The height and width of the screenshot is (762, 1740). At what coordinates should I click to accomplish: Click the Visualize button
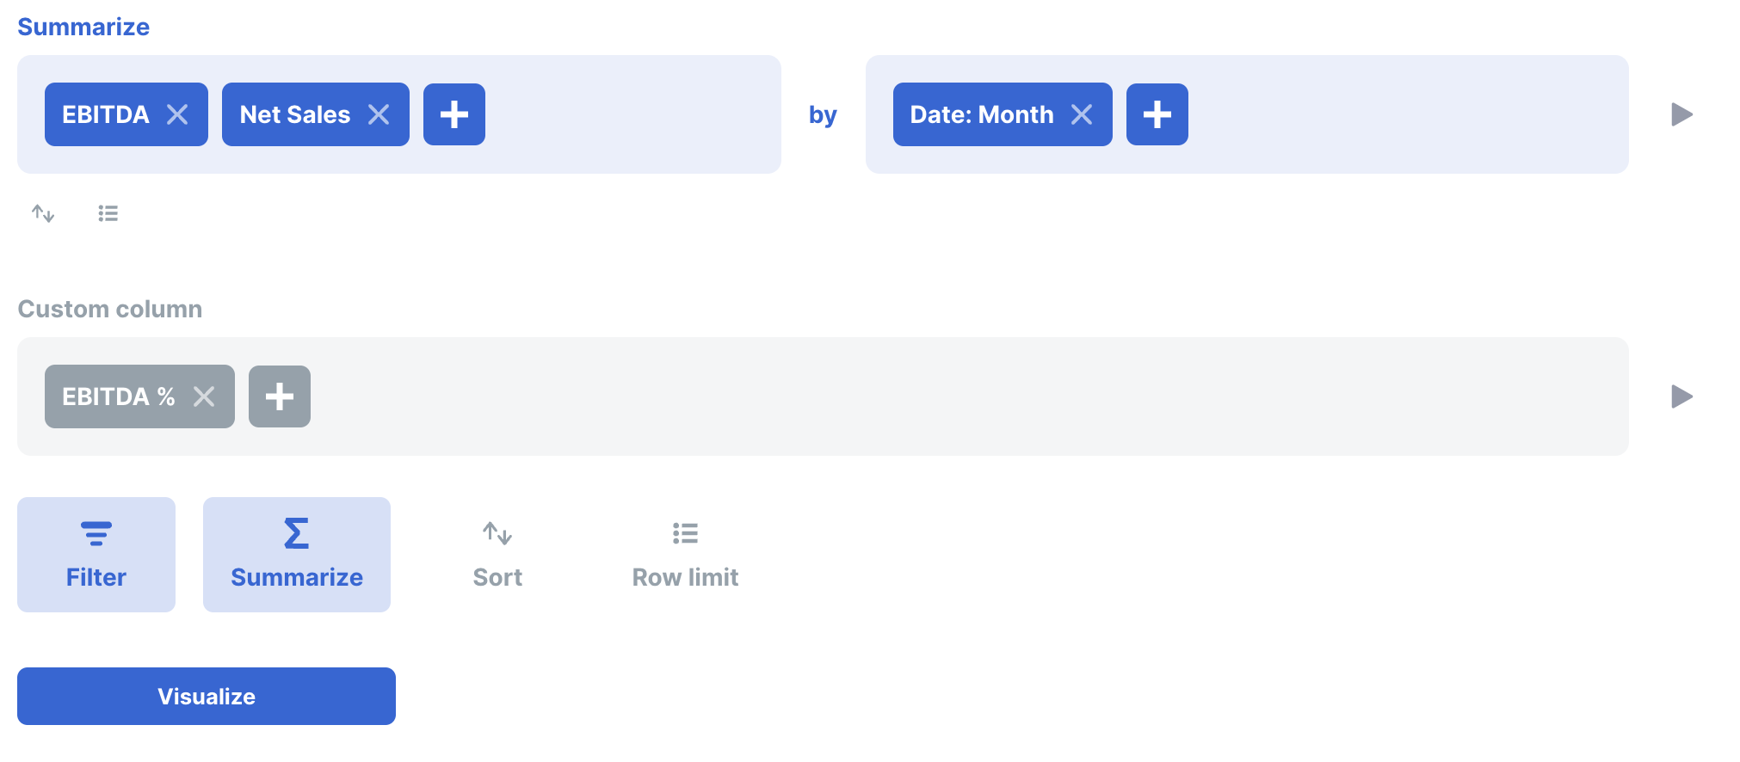(x=207, y=696)
